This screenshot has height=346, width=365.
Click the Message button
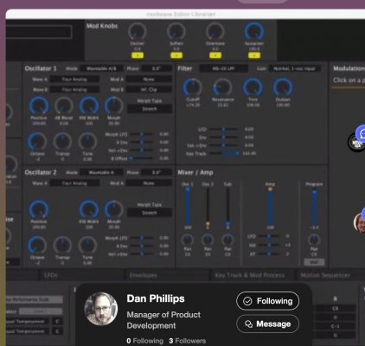[267, 324]
